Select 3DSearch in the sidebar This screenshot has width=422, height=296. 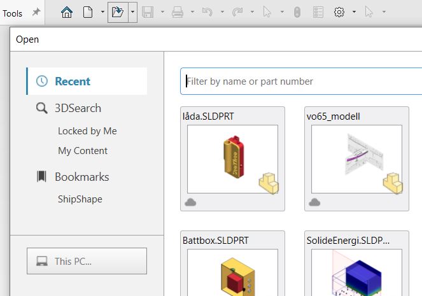click(x=78, y=108)
